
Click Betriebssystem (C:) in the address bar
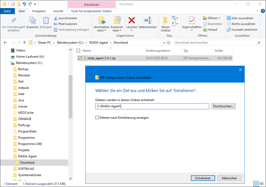click(x=70, y=43)
